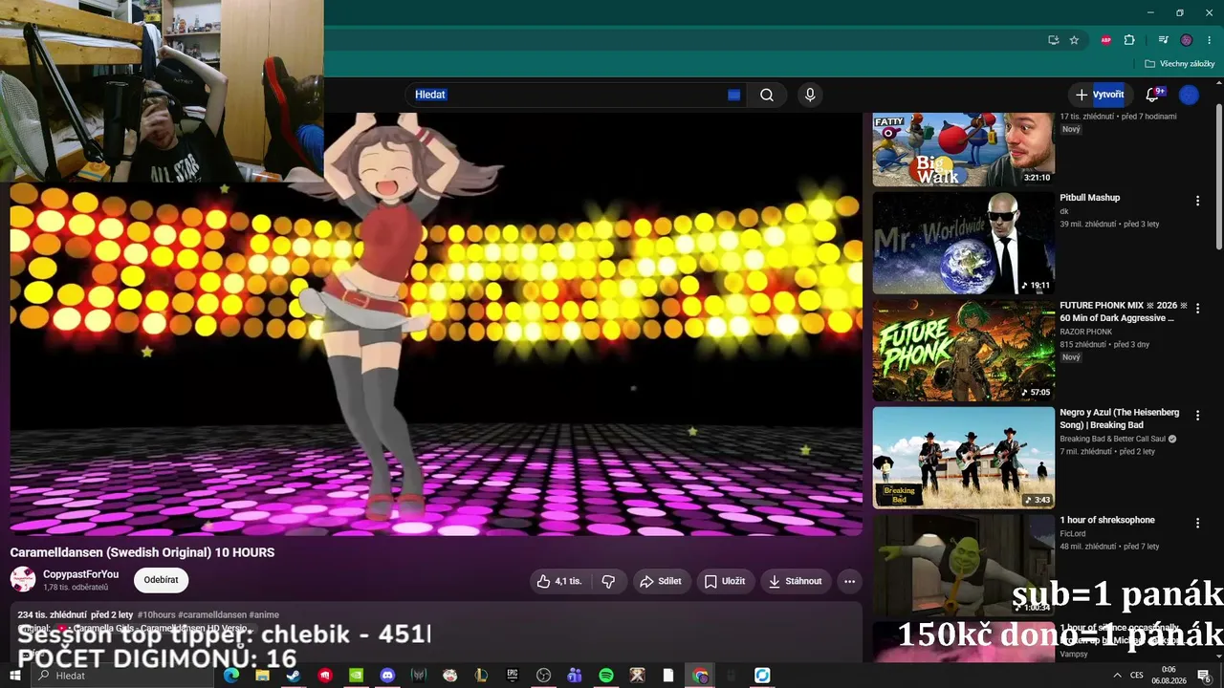Open the on-screen keyboard icon in search box
Screen dimensions: 1224x688
click(x=733, y=95)
